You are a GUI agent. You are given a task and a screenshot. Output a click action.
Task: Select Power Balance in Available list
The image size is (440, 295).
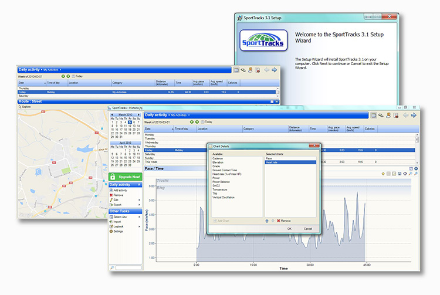(221, 182)
